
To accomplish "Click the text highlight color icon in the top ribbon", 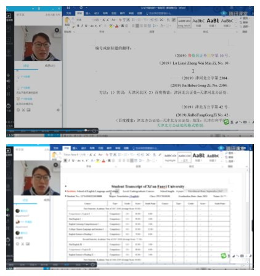I will (111, 26).
